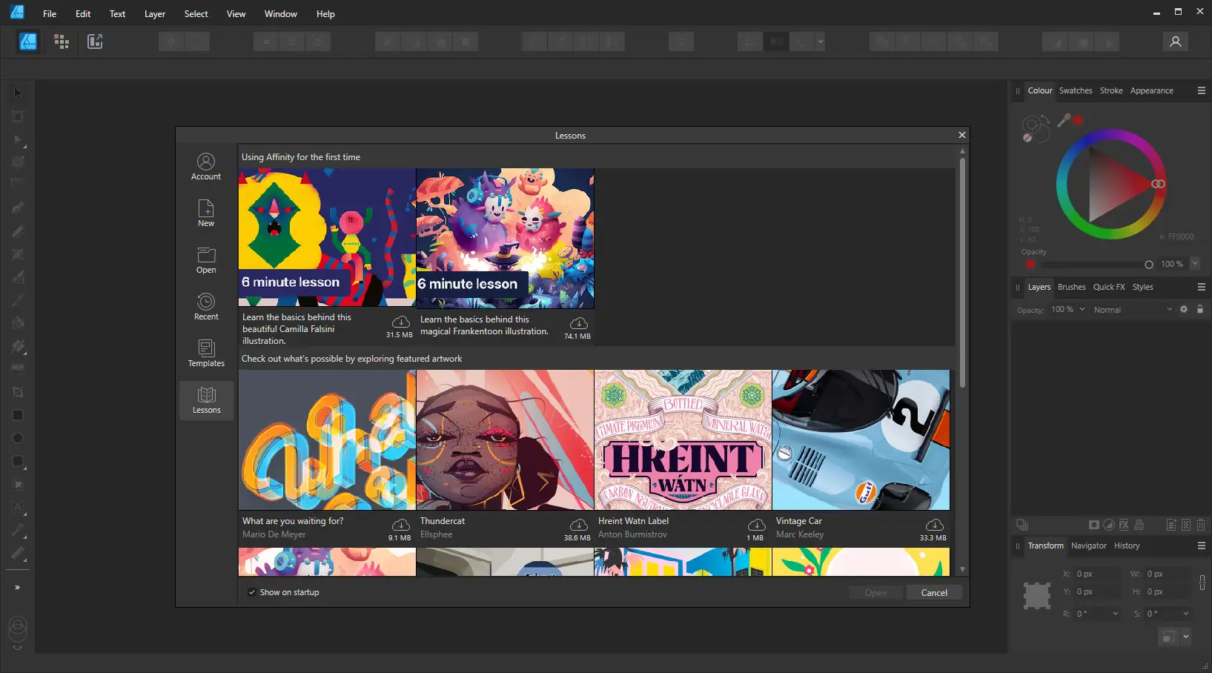Toggle the layer lock icon in Layers panel
This screenshot has width=1212, height=673.
tap(1200, 309)
